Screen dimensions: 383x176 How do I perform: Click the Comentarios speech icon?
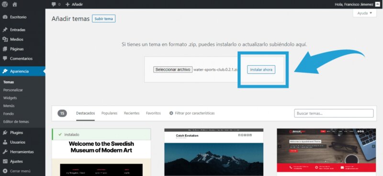(5, 58)
